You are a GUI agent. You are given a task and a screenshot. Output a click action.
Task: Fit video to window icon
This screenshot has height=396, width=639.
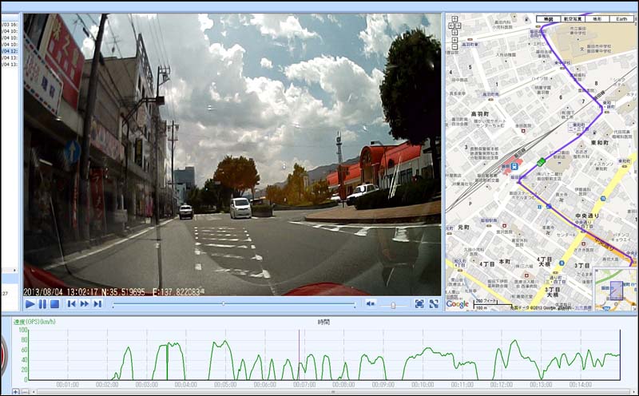419,304
